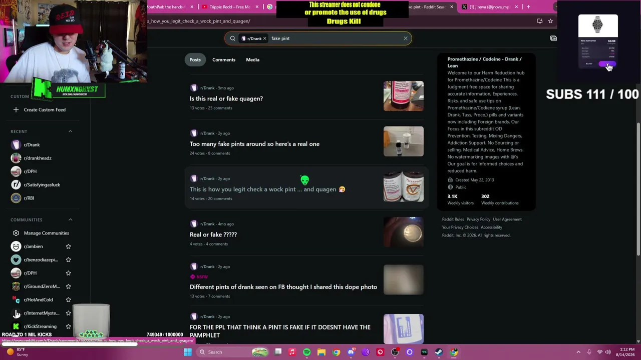Click the Manage Communities gear icon
Image resolution: width=641 pixels, height=360 pixels.
(16, 233)
